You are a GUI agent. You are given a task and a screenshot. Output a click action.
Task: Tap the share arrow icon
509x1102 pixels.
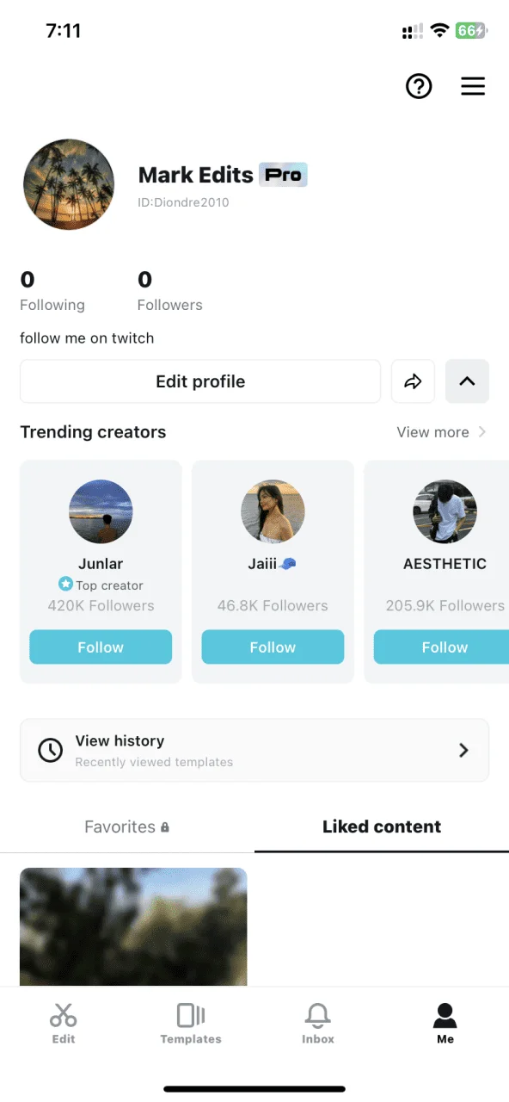pos(413,381)
